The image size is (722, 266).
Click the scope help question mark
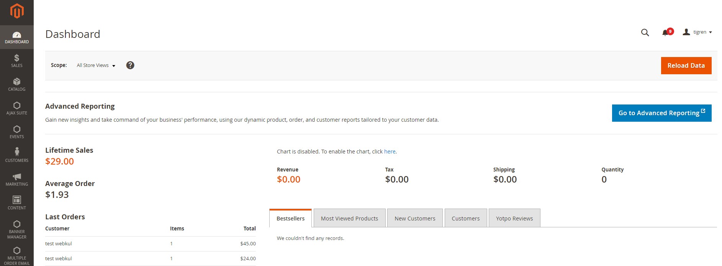point(130,65)
